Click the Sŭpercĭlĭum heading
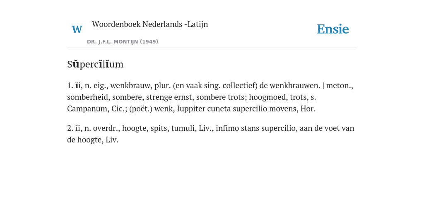 (x=95, y=64)
